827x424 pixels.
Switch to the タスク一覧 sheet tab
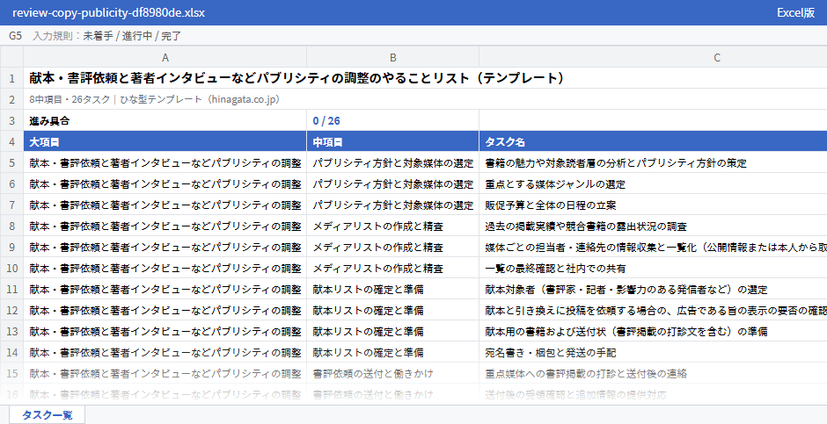(47, 414)
